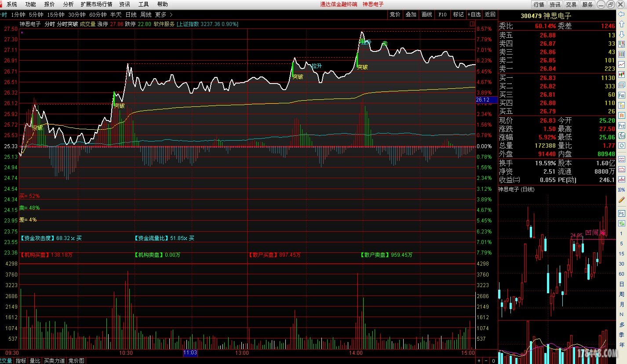Click the 返回 return button

(490, 15)
